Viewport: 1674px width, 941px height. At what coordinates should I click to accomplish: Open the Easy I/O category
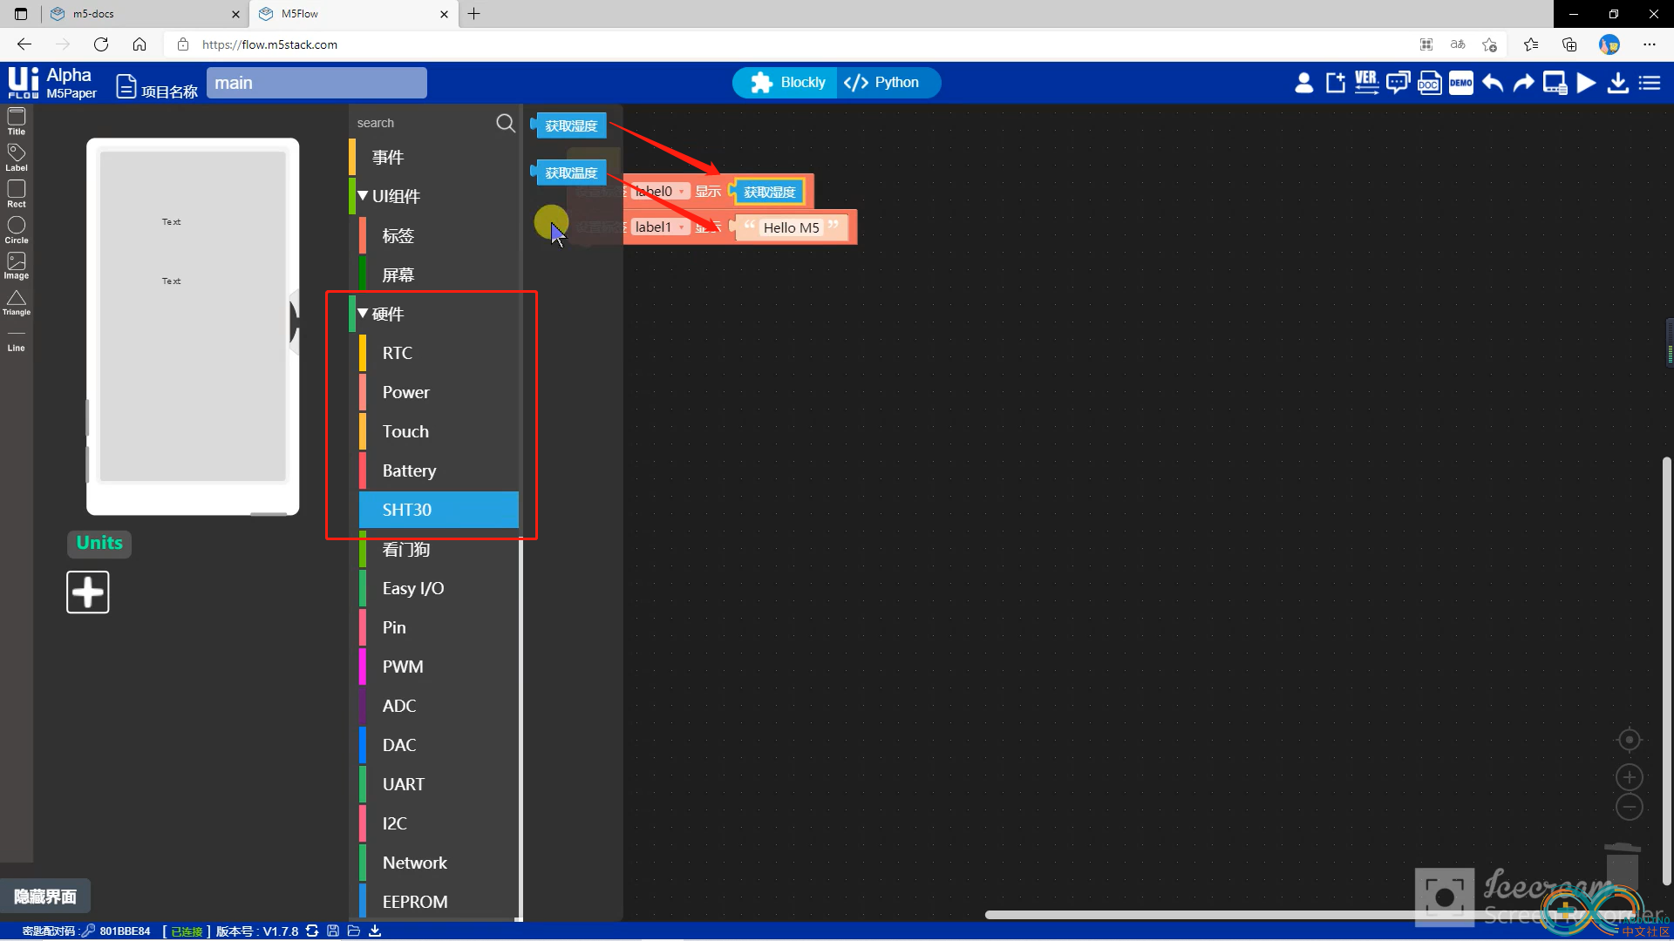(x=439, y=588)
